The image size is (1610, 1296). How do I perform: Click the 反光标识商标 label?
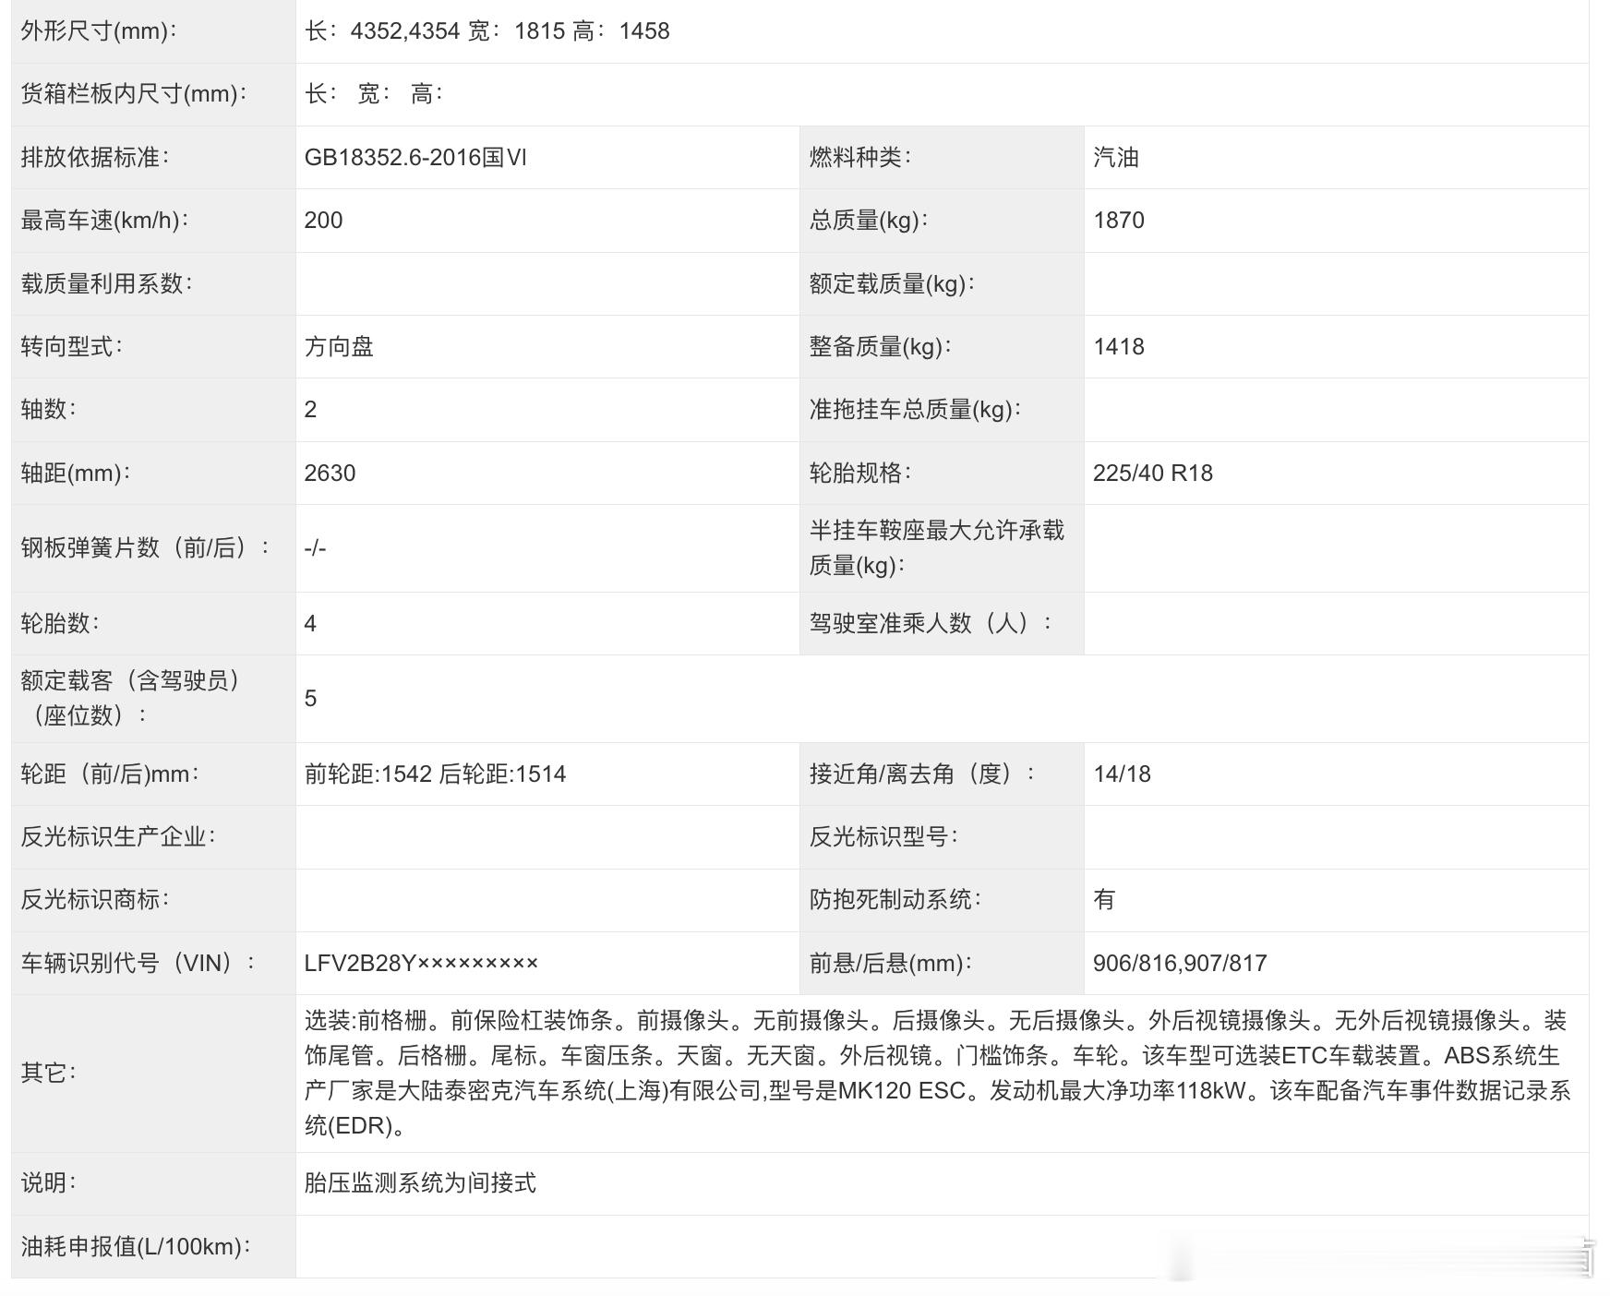click(x=95, y=900)
